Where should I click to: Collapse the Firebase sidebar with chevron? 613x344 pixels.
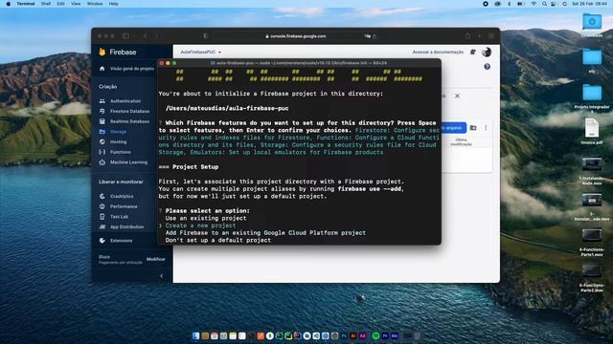[x=162, y=276]
